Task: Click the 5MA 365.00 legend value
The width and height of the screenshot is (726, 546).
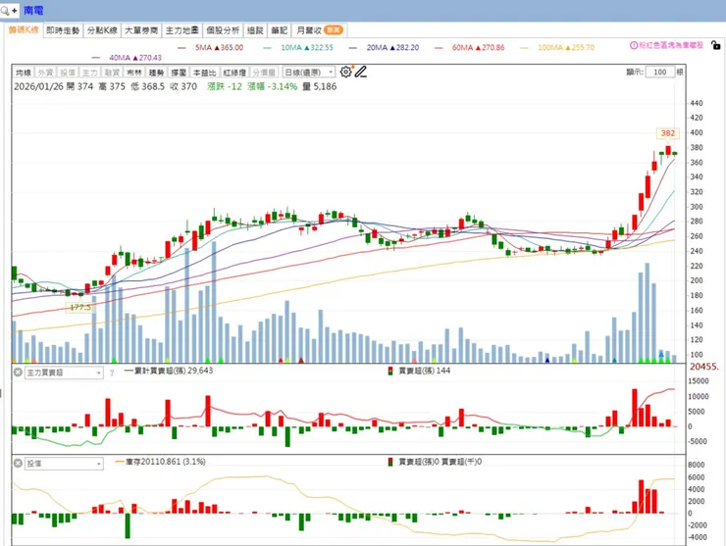Action: point(219,48)
